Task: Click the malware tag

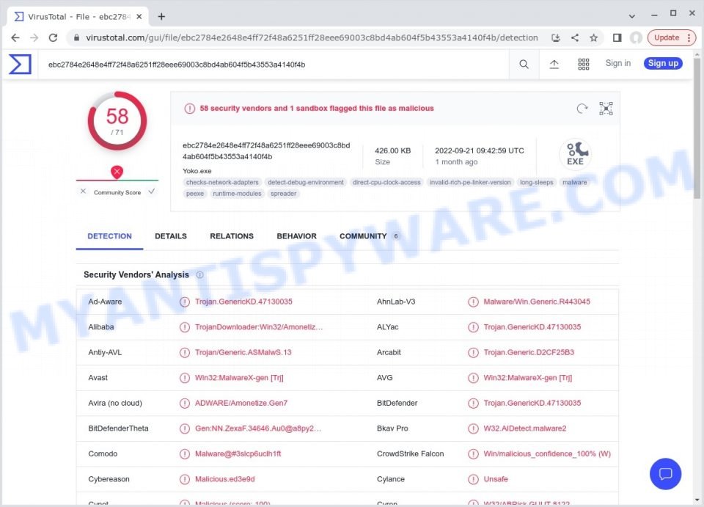Action: [x=575, y=182]
